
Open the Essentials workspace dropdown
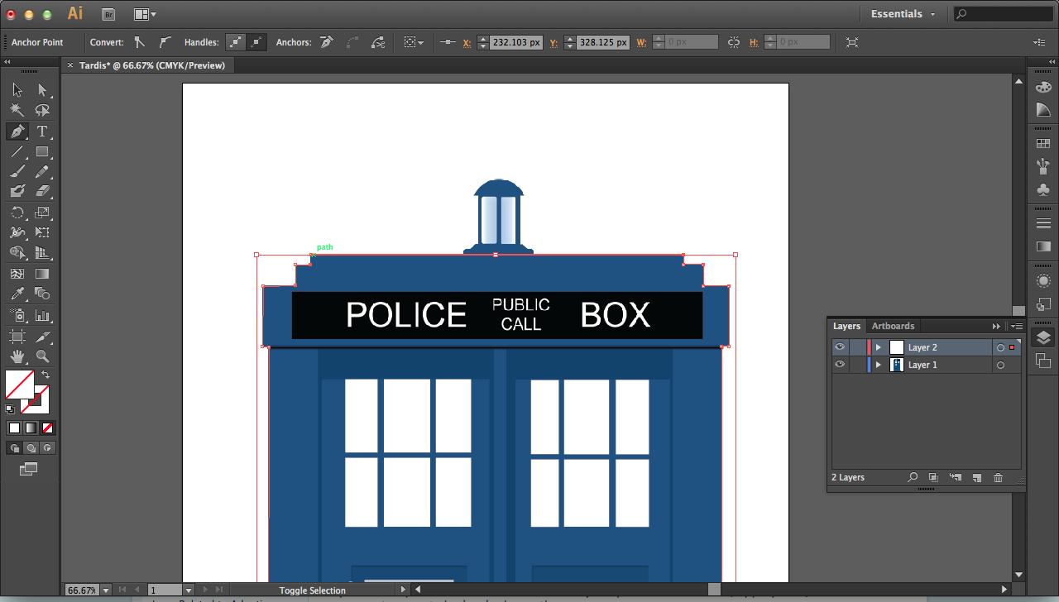[x=903, y=14]
